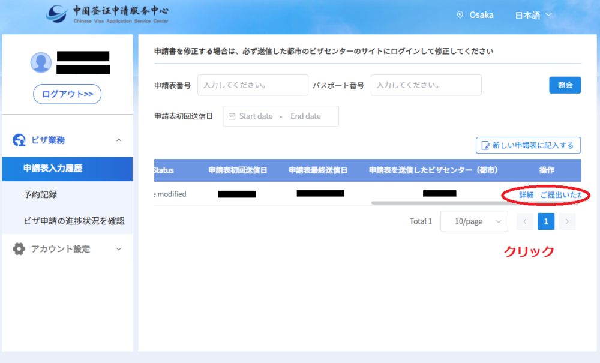
Task: Collapse the ビザ業務 menu section
Action: (118, 140)
